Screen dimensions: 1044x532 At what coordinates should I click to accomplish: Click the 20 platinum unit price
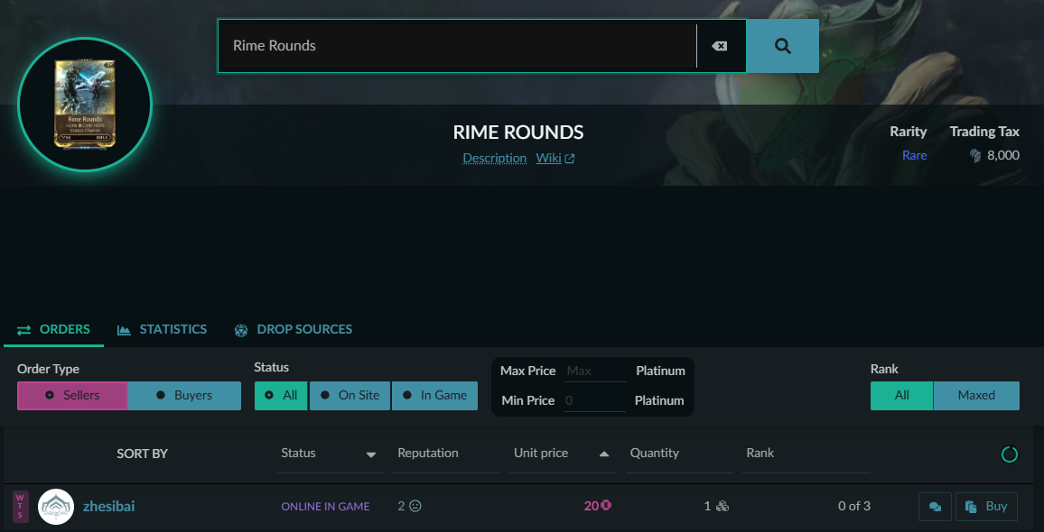(597, 506)
